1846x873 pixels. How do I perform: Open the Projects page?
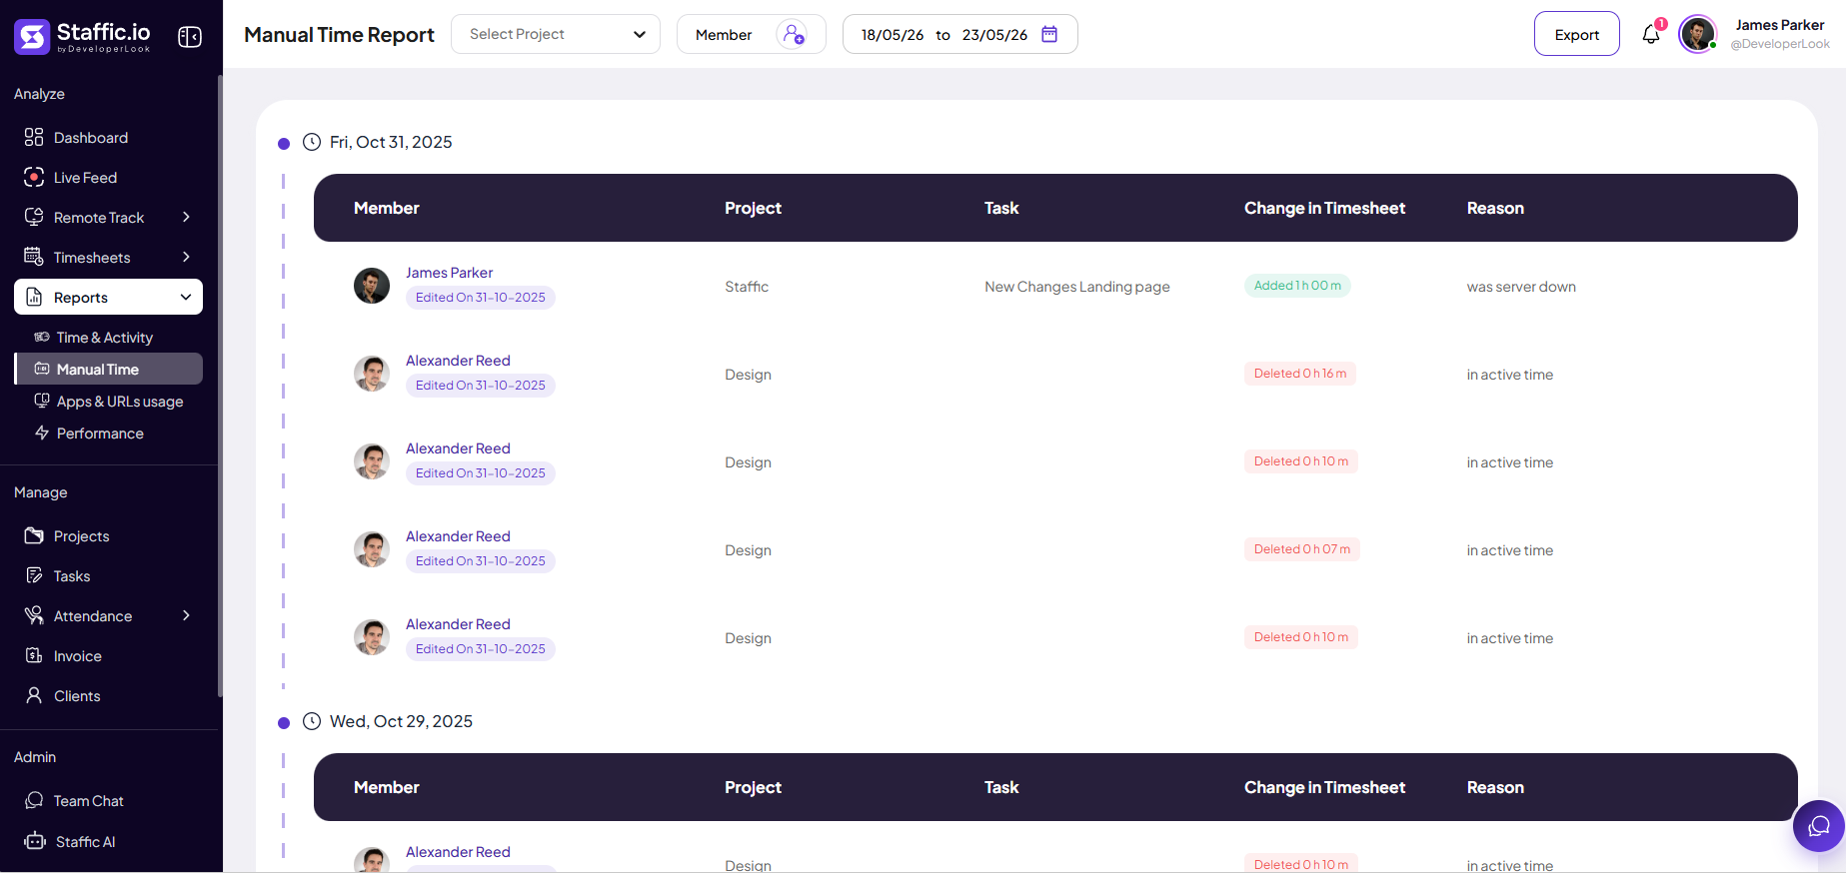point(81,535)
